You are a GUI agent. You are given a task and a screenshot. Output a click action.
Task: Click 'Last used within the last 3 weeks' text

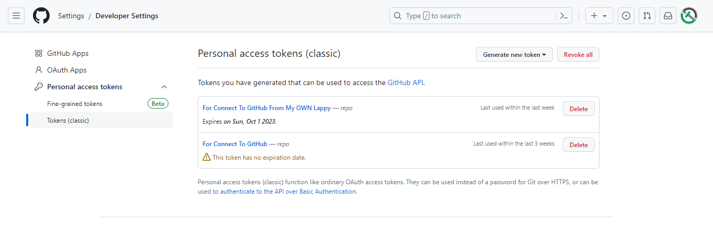tap(514, 144)
